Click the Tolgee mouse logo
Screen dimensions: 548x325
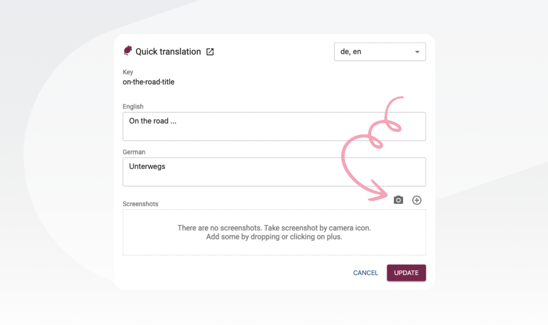127,50
